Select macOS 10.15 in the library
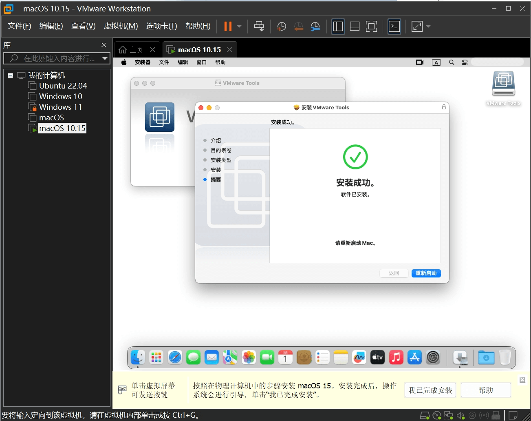 [x=62, y=128]
